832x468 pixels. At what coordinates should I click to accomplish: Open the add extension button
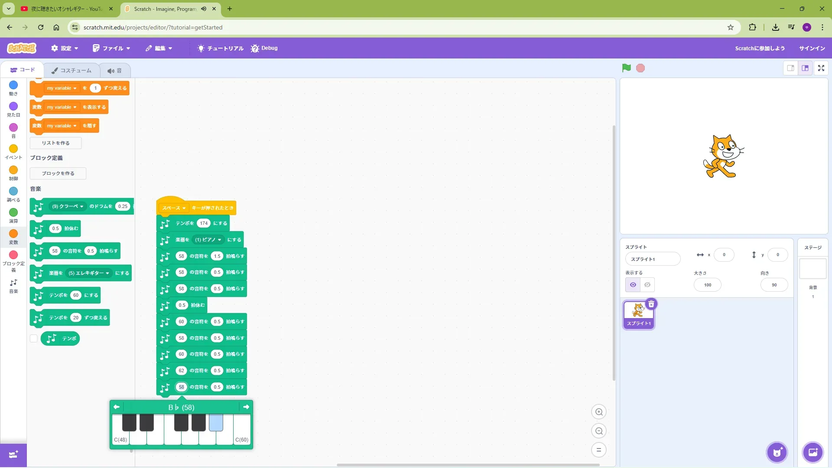click(13, 455)
